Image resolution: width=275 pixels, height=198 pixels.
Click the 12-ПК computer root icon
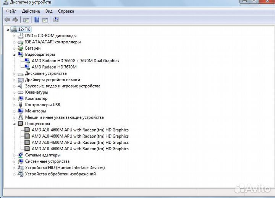point(14,29)
